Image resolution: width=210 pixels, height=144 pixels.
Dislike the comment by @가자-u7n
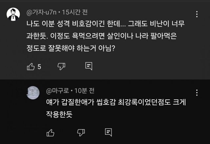click(61, 66)
